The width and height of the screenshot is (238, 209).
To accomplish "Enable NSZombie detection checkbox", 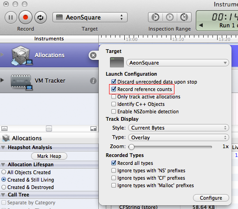I will coord(114,111).
